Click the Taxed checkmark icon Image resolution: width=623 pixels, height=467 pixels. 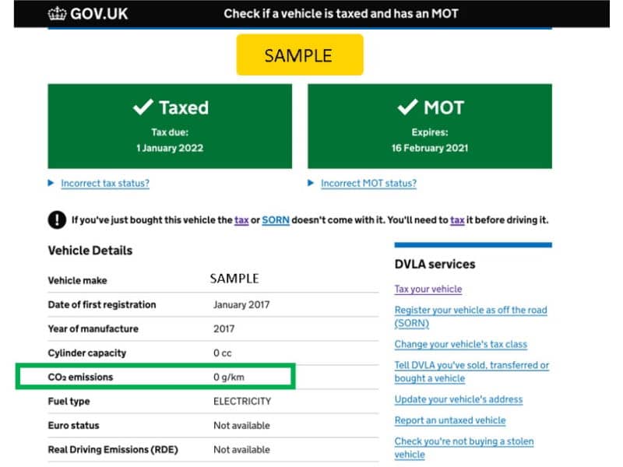pyautogui.click(x=143, y=107)
